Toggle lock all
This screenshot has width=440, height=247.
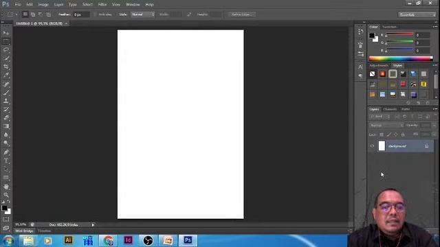click(403, 134)
